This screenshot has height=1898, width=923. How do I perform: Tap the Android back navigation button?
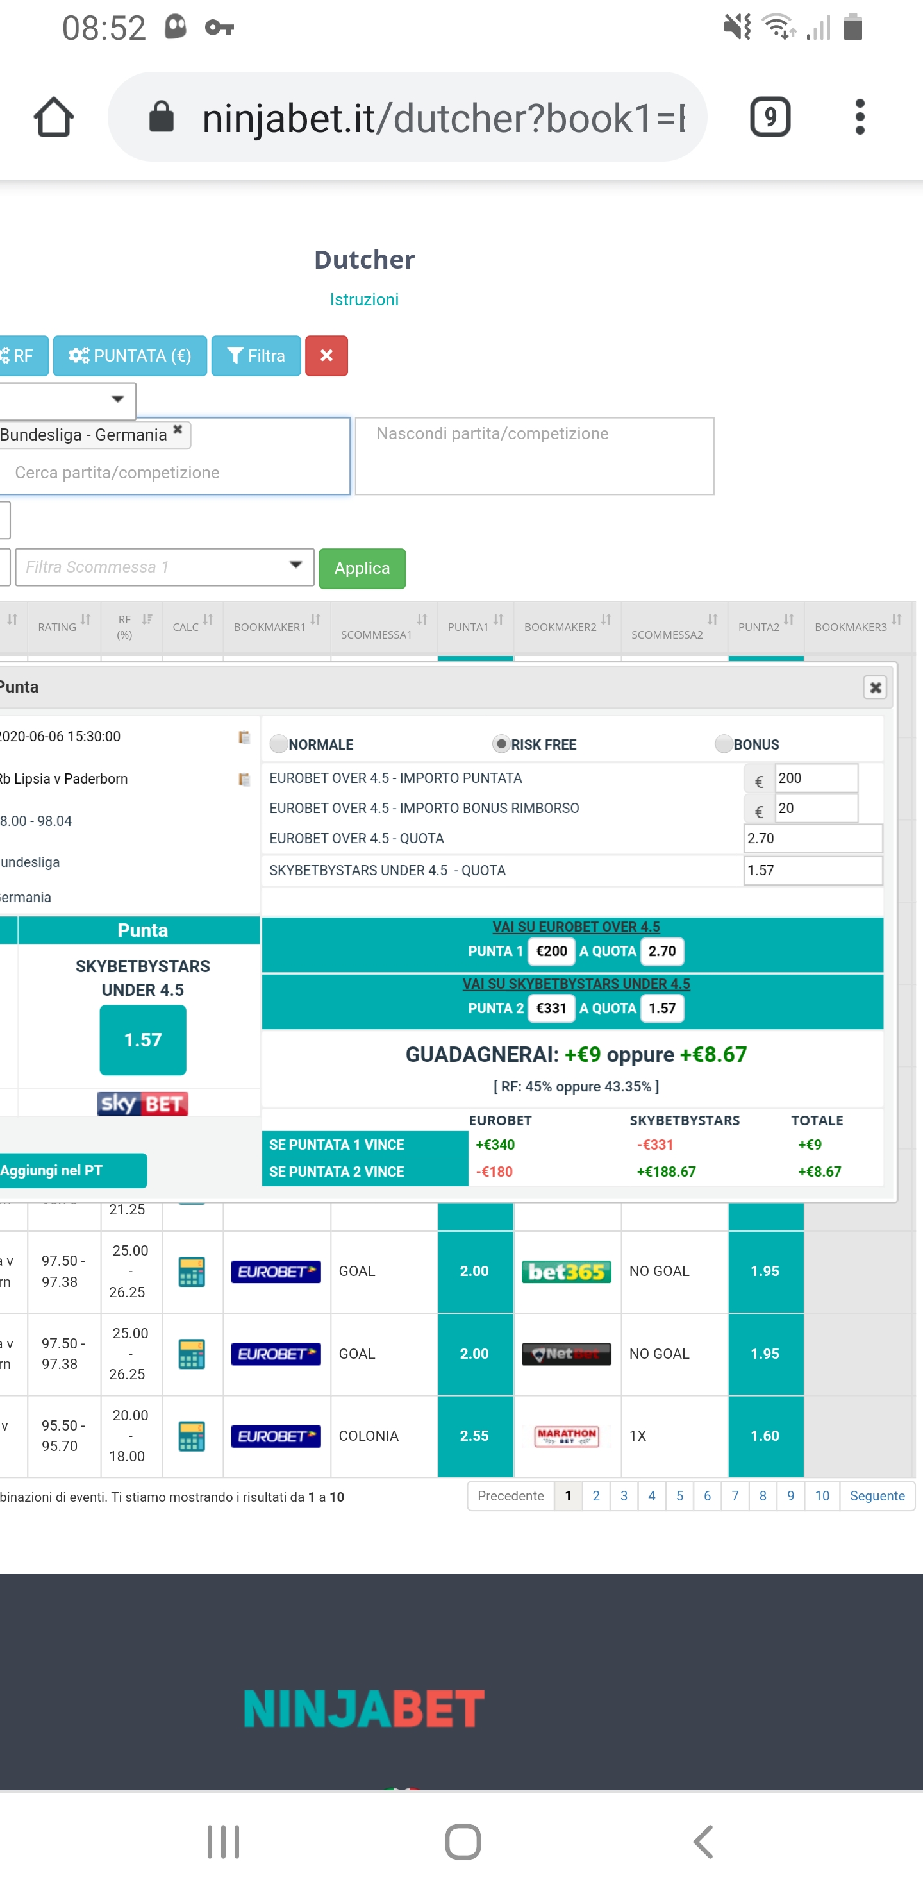[704, 1842]
